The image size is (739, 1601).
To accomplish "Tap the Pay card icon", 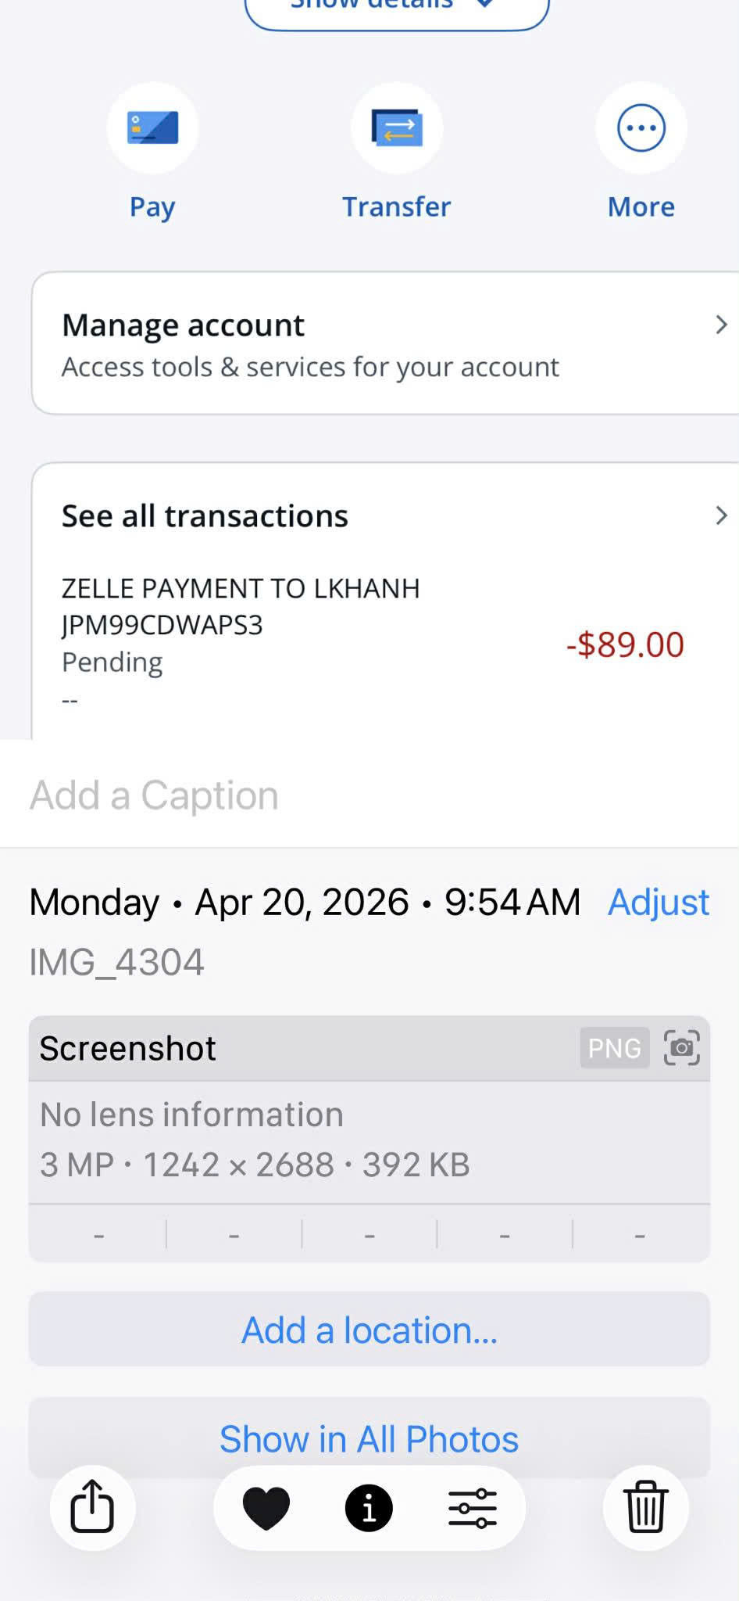I will (x=152, y=127).
